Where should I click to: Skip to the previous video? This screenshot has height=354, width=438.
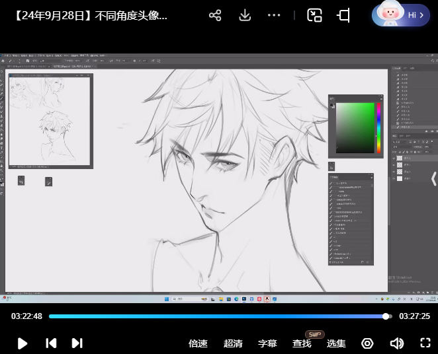(51, 343)
